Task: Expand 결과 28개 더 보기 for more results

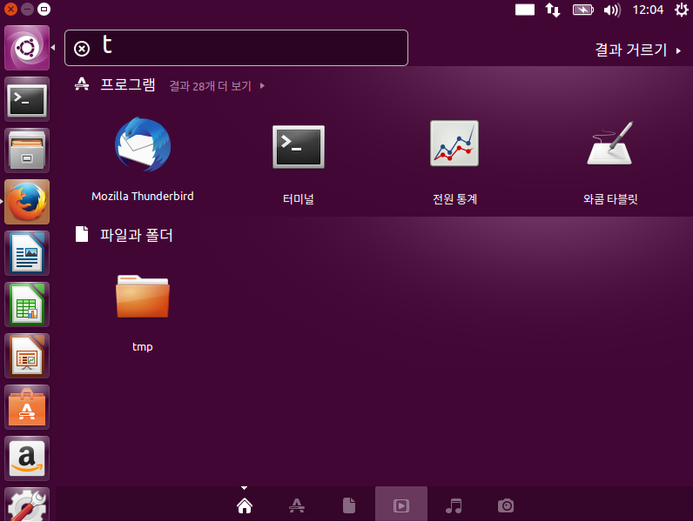Action: click(x=217, y=85)
